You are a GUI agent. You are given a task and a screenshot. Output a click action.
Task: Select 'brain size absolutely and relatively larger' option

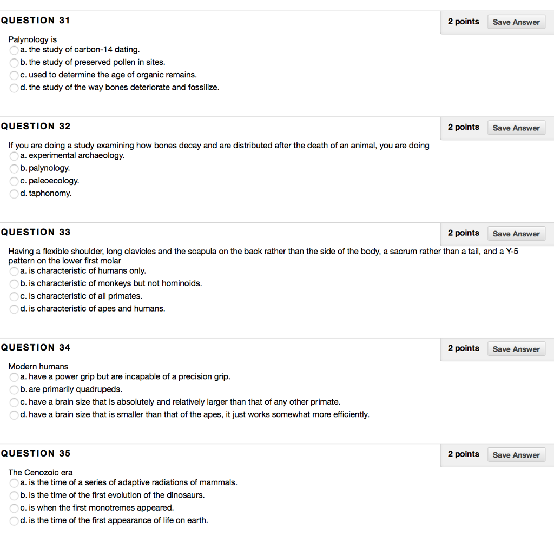pyautogui.click(x=14, y=402)
